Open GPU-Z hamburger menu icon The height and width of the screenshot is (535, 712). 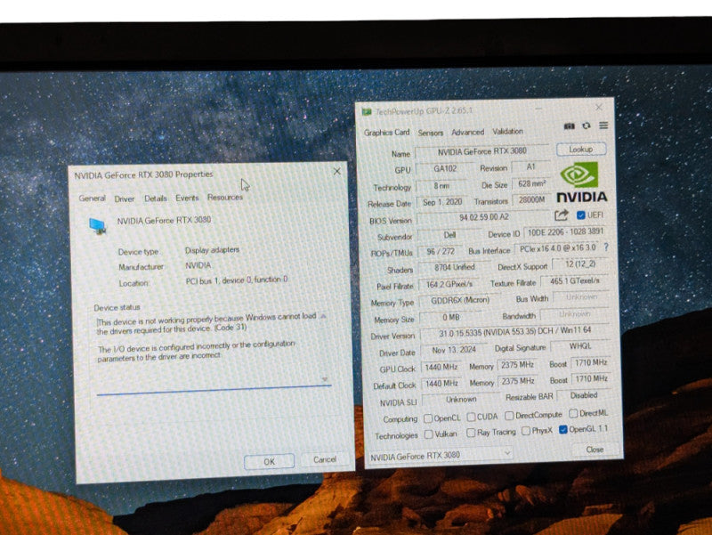coord(603,126)
